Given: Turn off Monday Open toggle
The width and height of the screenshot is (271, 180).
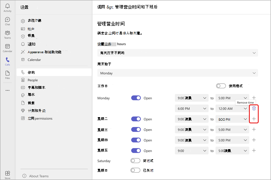Looking at the screenshot, I should coord(136,98).
